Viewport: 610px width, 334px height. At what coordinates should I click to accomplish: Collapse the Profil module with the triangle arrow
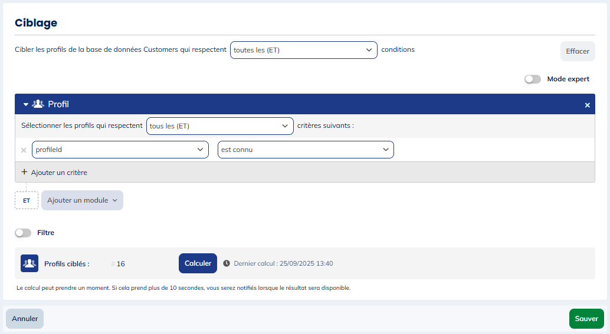point(26,104)
